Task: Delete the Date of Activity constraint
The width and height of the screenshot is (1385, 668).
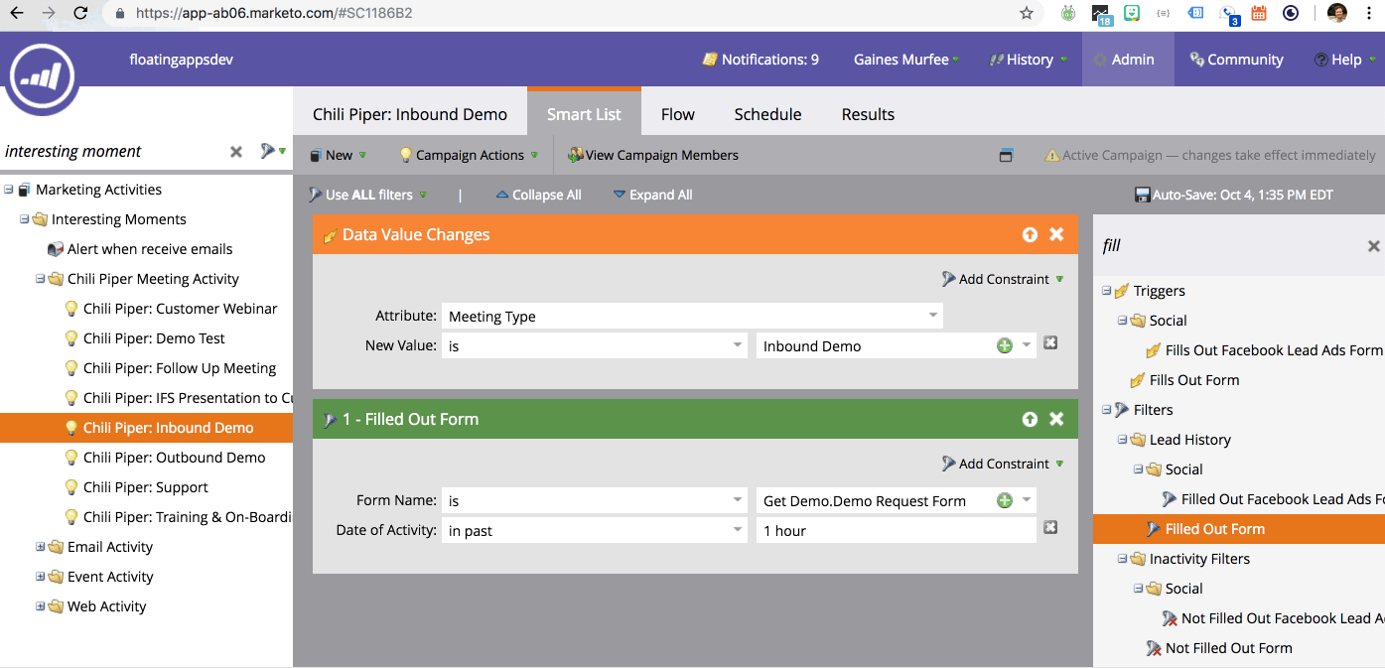Action: coord(1050,528)
